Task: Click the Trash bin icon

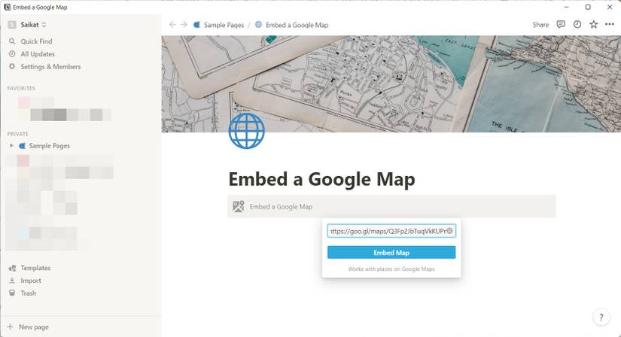Action: pyautogui.click(x=12, y=293)
